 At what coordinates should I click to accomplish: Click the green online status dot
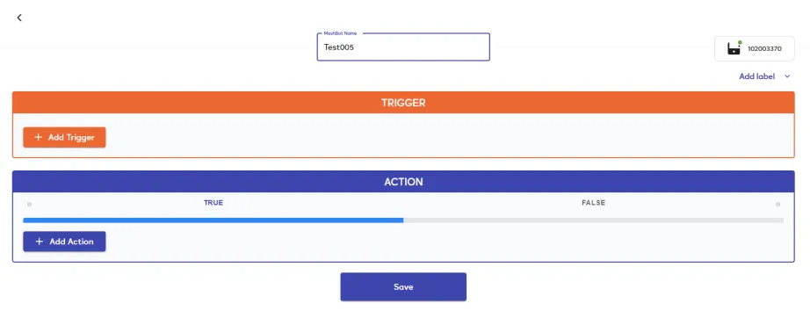(740, 42)
